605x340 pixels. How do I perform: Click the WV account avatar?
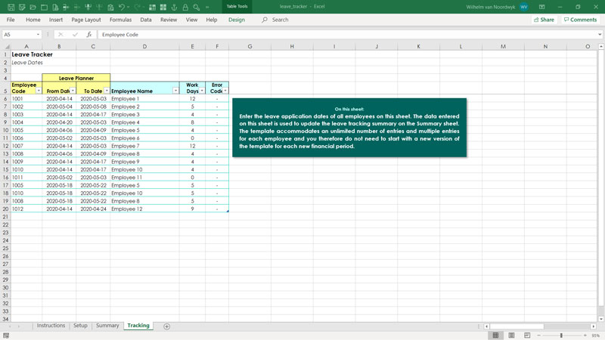523,7
